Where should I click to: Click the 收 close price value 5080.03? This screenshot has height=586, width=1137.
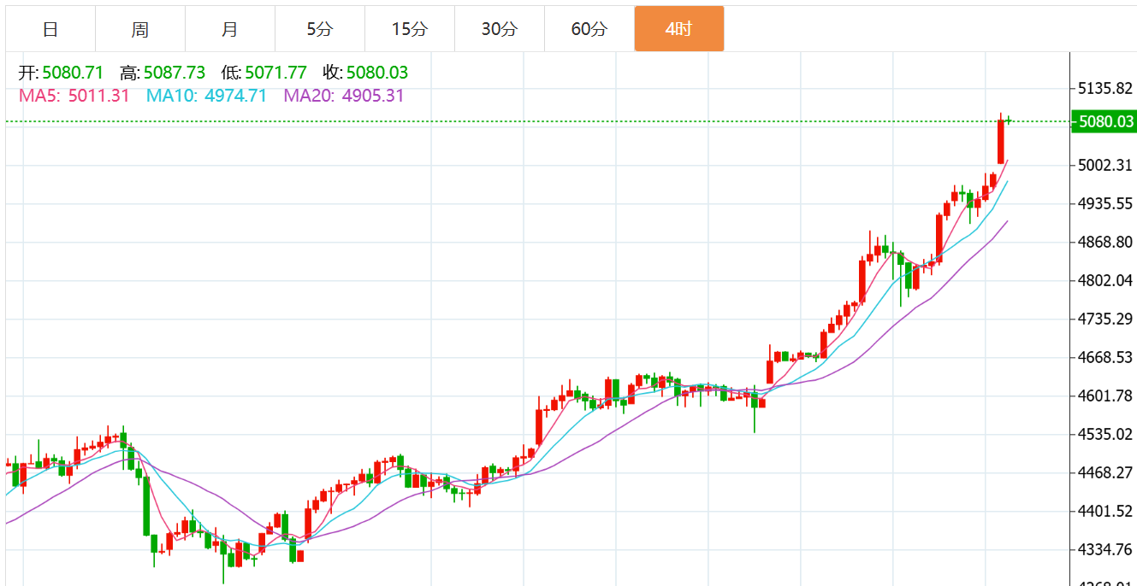pos(376,73)
